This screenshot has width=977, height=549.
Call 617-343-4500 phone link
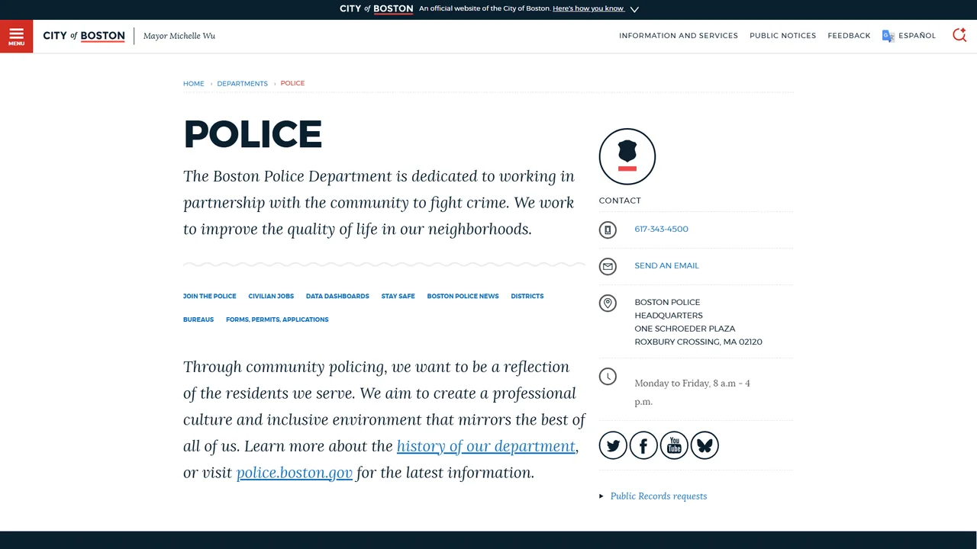pos(661,230)
